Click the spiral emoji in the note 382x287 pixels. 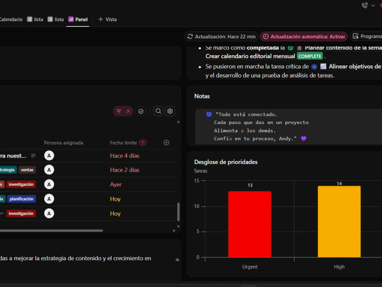pos(209,114)
